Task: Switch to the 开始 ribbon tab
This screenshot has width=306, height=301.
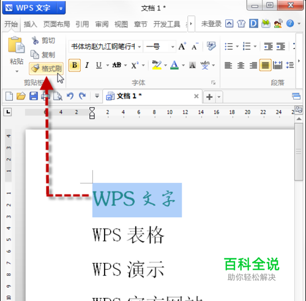Action: pos(11,24)
